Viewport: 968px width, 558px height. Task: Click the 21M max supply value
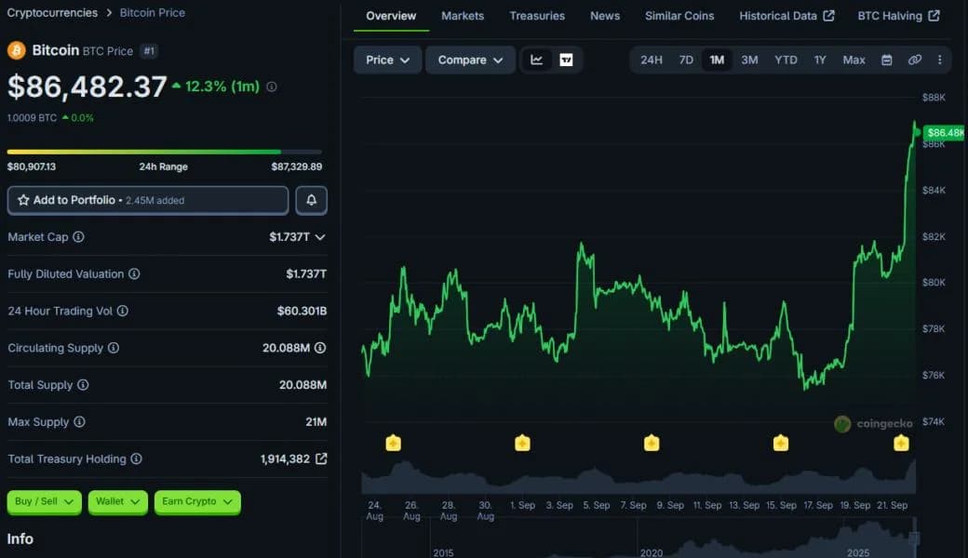tap(316, 421)
